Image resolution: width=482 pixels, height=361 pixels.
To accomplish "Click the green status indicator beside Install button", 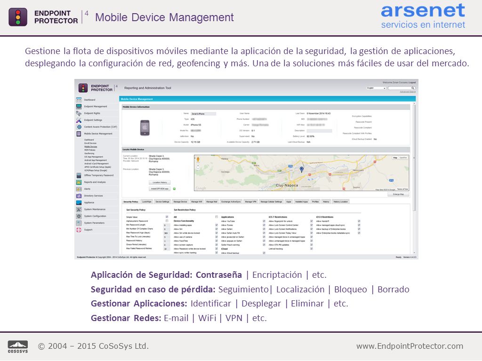I will pos(174,189).
